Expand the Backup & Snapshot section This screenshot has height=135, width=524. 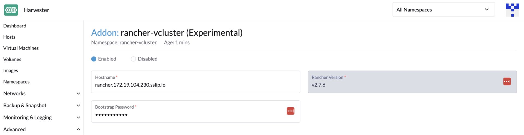[x=78, y=106]
